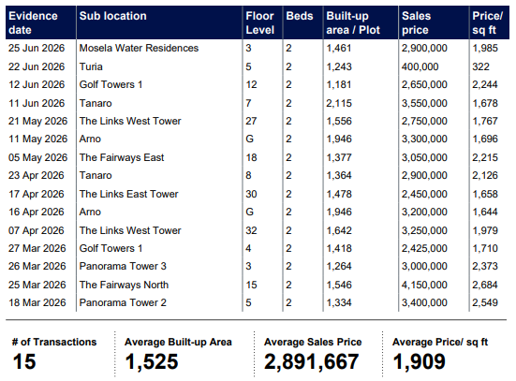Image resolution: width=516 pixels, height=381 pixels.
Task: Select the 4,150,000 sales price cell
Action: coord(424,285)
